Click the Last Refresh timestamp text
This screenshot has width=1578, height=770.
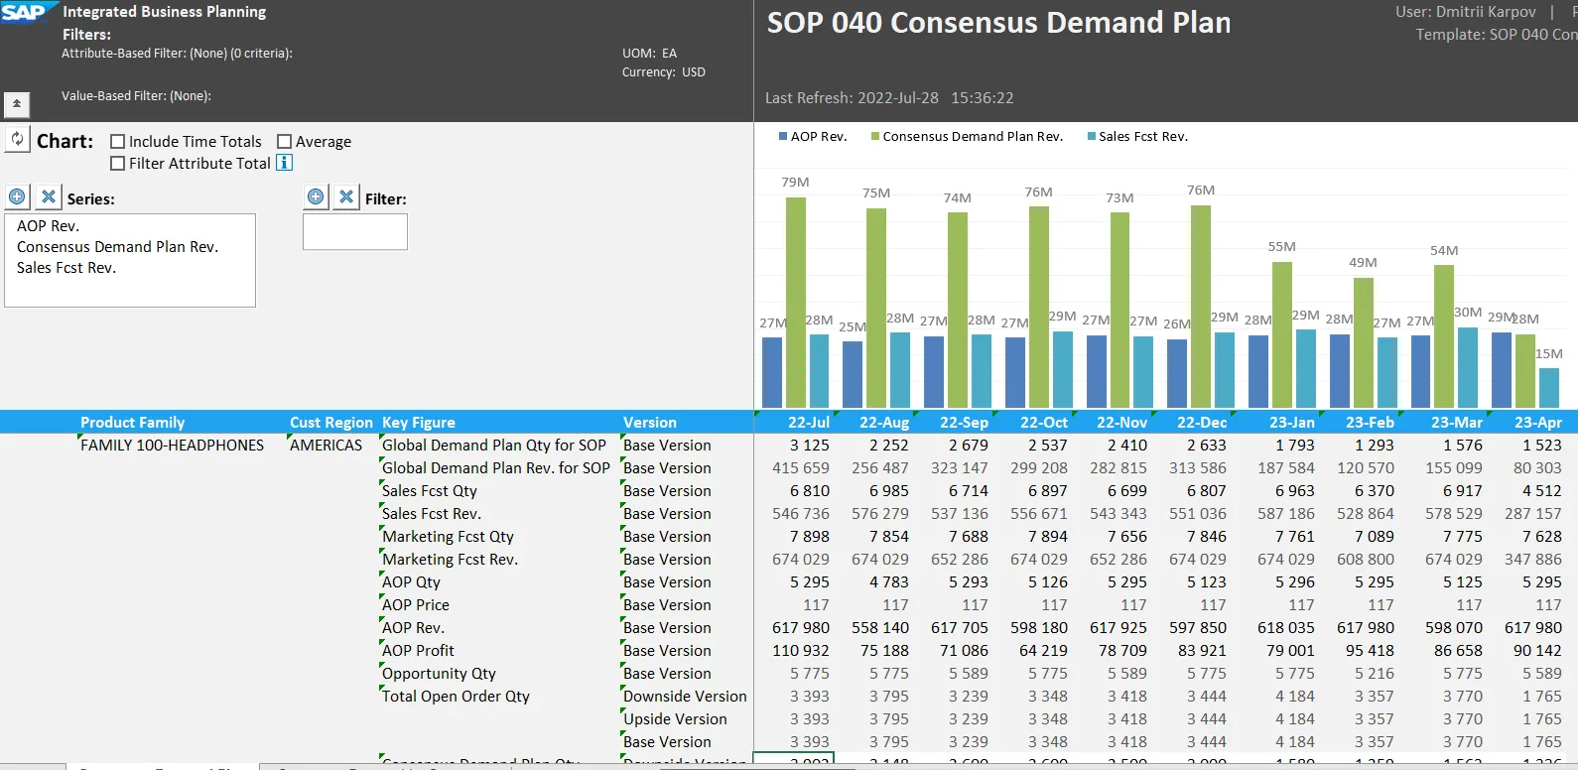pos(889,98)
